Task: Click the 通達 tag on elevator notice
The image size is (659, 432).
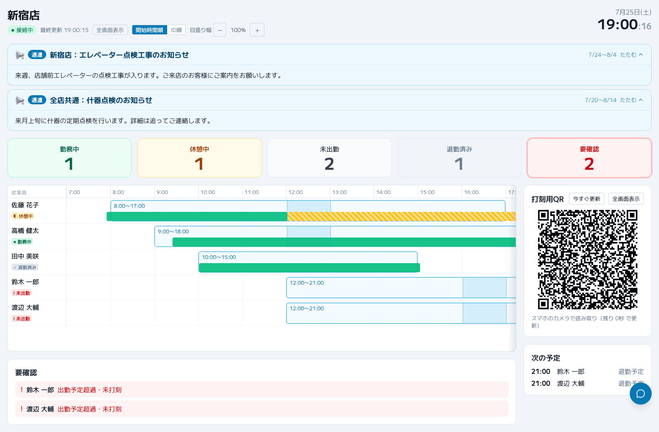Action: tap(37, 55)
